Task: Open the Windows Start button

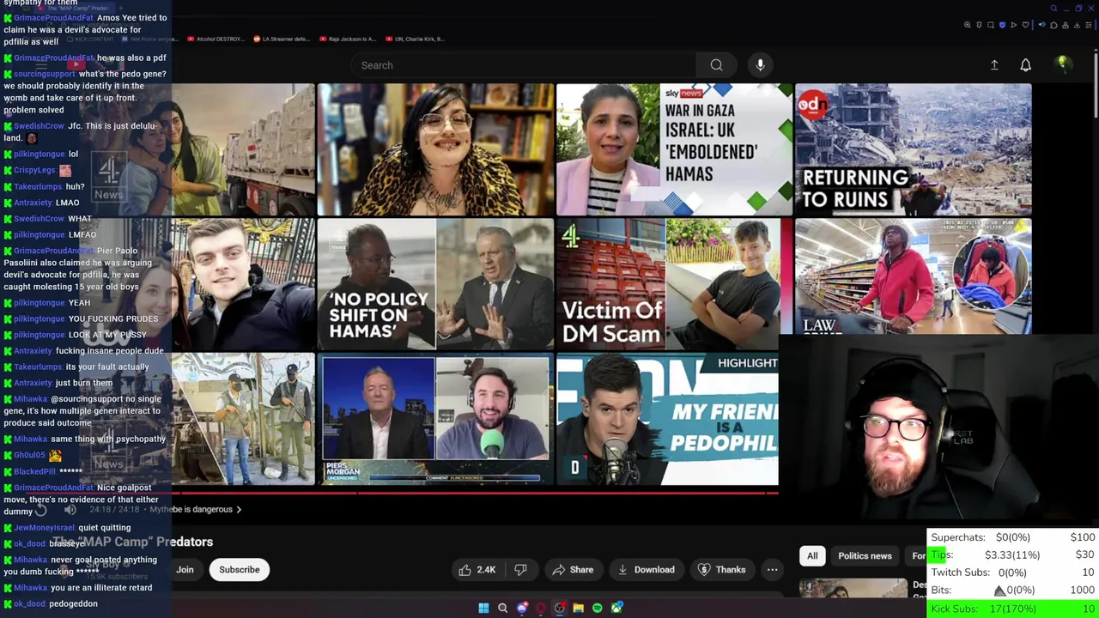Action: pyautogui.click(x=483, y=609)
